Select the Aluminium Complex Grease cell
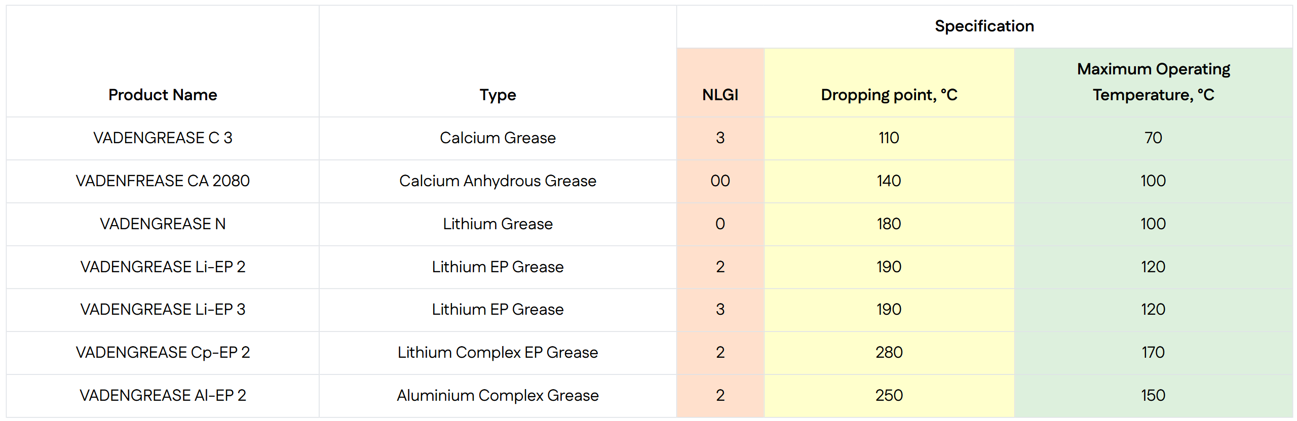 pos(498,395)
